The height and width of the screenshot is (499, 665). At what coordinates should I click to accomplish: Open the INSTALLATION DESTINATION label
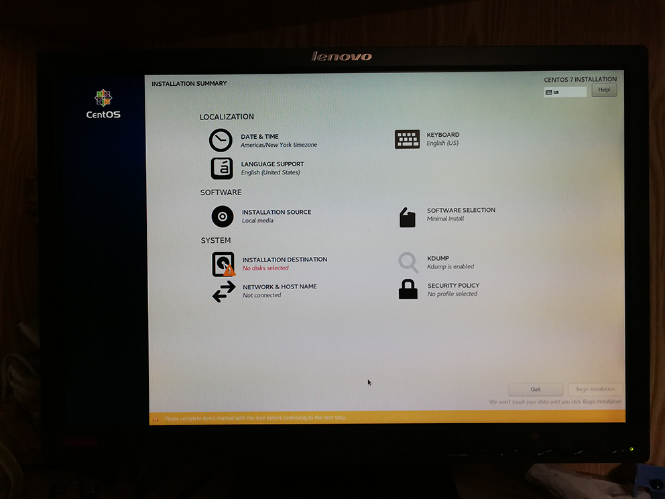[x=285, y=260]
